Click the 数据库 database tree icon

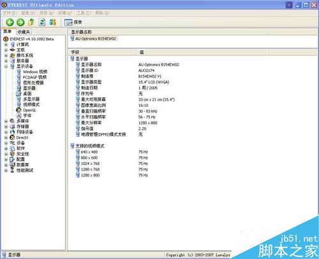pyautogui.click(x=13, y=165)
